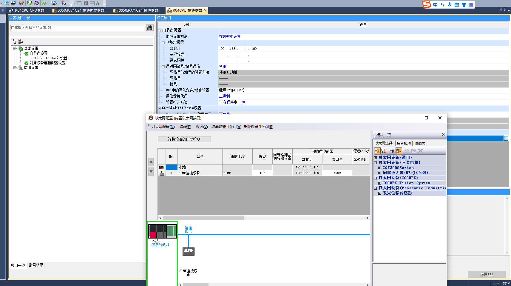Click the A-Z sort icon in module list

[384, 151]
